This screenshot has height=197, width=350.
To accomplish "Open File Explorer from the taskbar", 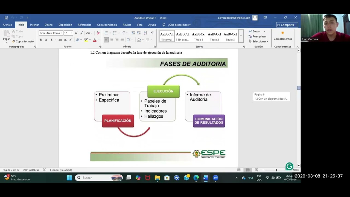I will pos(157,178).
